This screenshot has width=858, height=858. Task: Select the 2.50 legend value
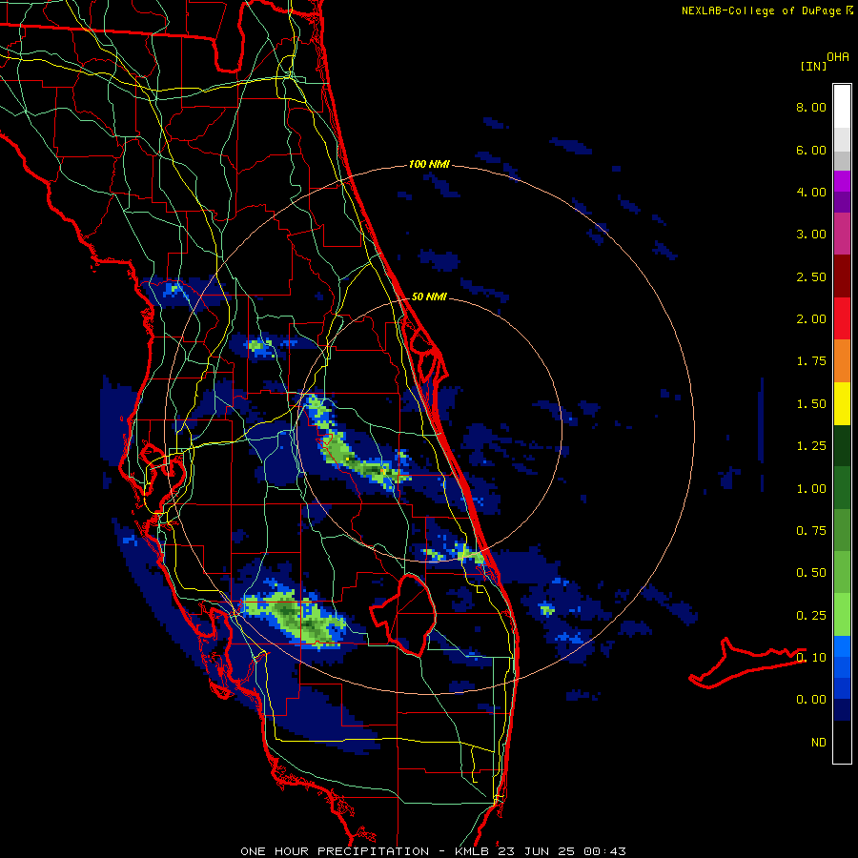coord(811,276)
